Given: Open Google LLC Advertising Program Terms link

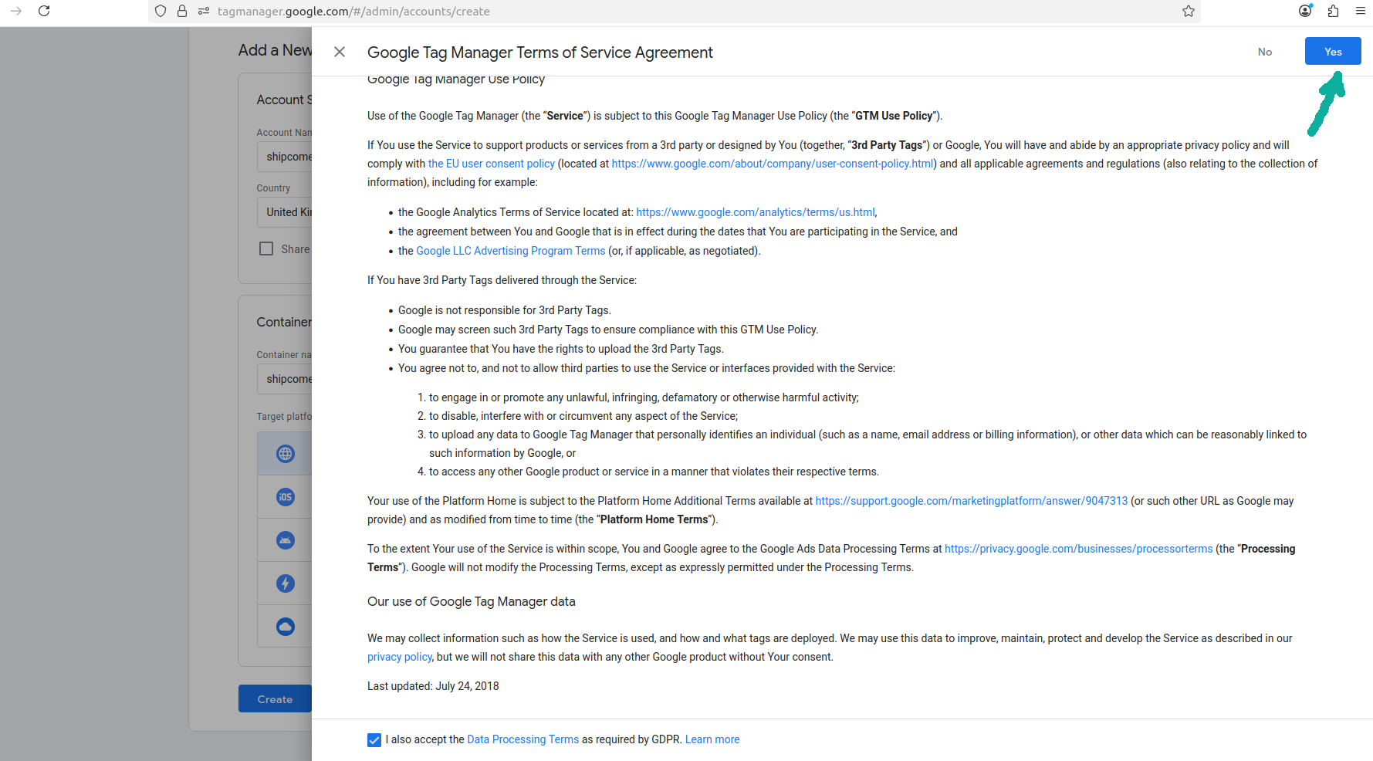Looking at the screenshot, I should click(x=510, y=251).
